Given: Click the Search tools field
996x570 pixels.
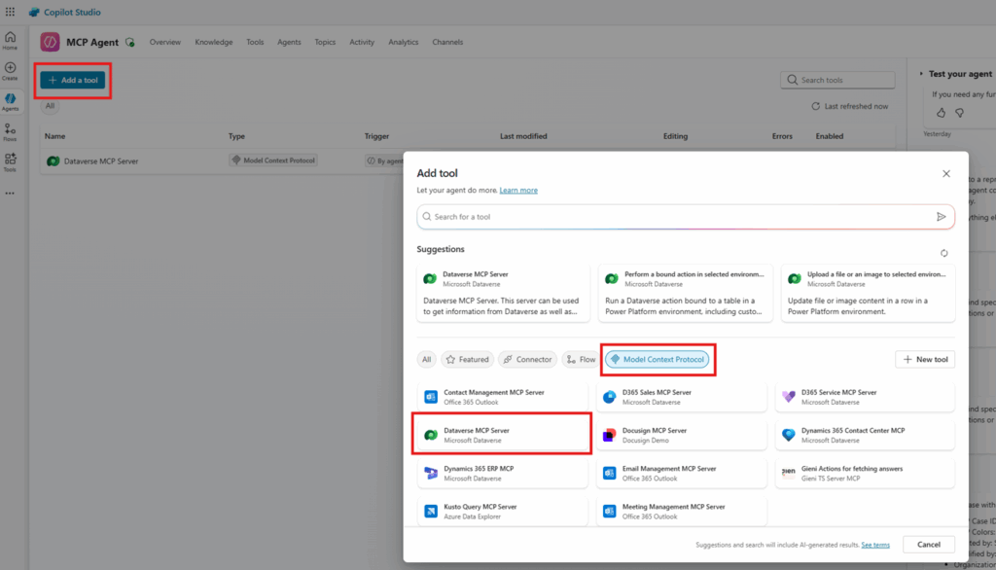Looking at the screenshot, I should [x=837, y=80].
